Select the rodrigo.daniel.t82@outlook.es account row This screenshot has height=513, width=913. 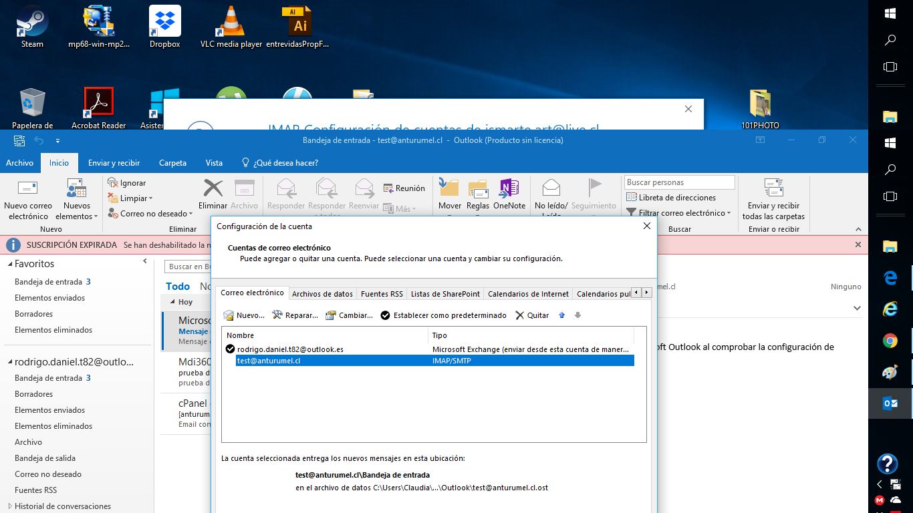pyautogui.click(x=428, y=349)
